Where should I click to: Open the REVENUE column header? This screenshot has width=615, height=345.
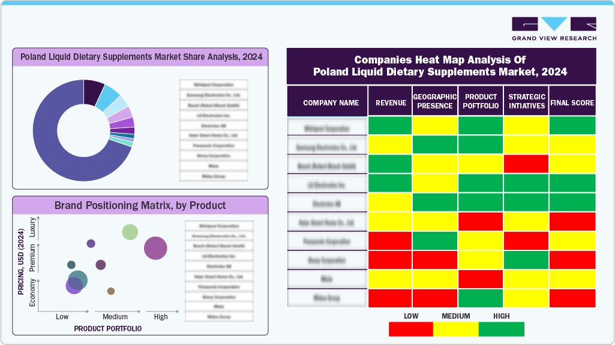click(x=390, y=102)
